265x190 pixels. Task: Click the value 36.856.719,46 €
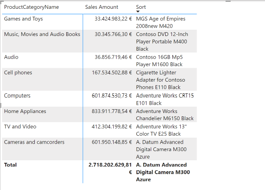click(113, 57)
